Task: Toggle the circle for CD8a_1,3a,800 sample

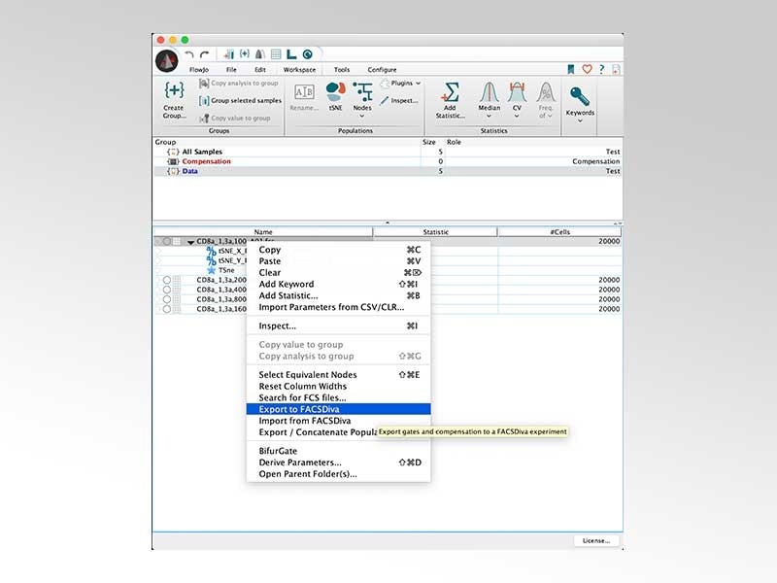Action: (x=167, y=299)
